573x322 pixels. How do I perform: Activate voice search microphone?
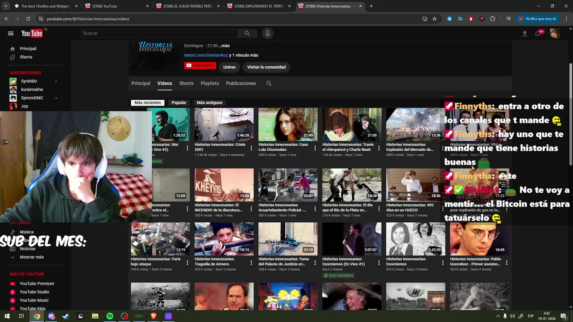click(x=267, y=34)
